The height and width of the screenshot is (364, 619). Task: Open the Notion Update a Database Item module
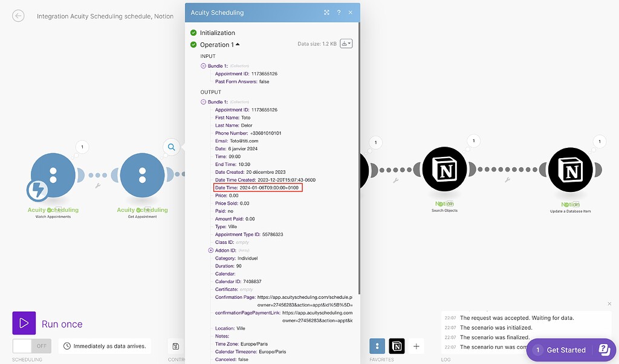pyautogui.click(x=570, y=169)
